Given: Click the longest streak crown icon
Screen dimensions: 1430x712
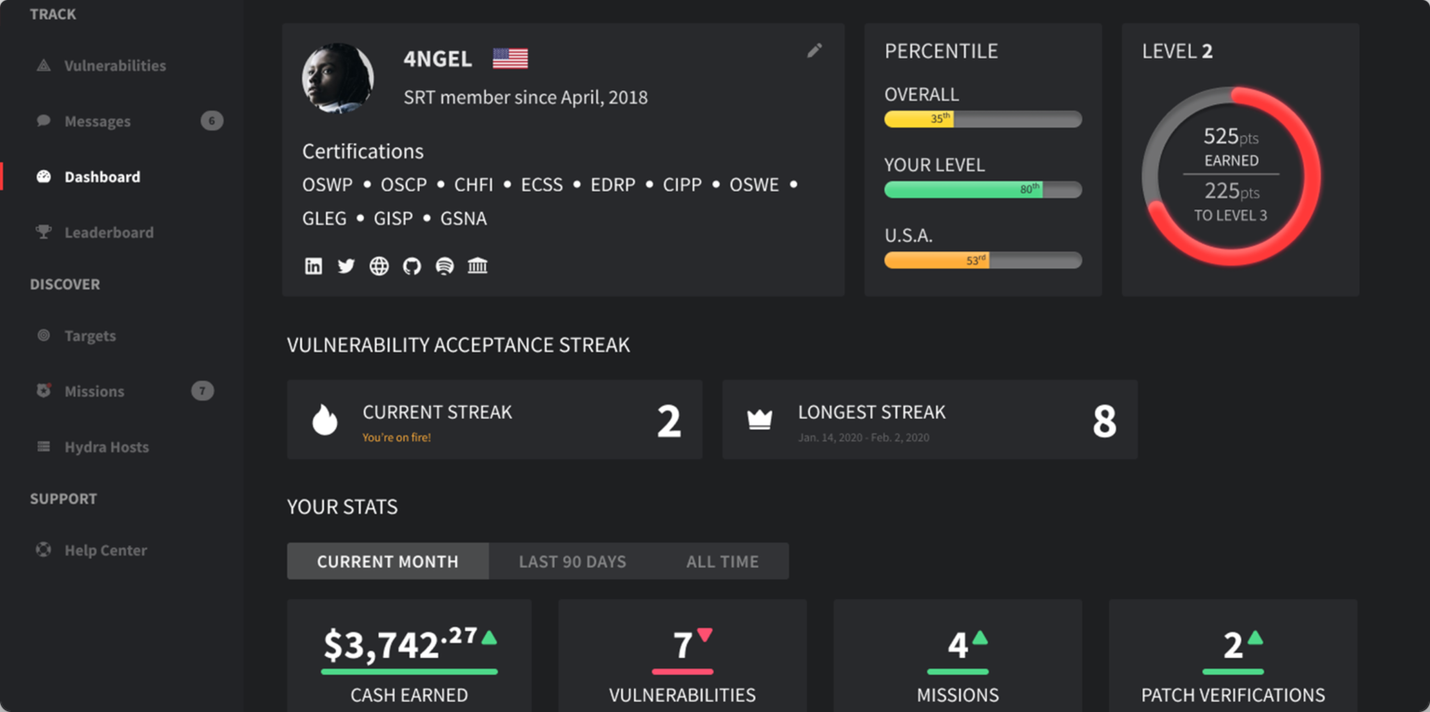Looking at the screenshot, I should coord(760,421).
